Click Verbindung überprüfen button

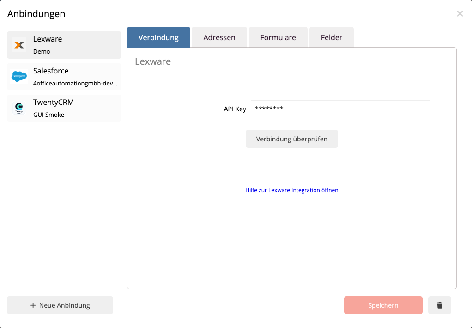292,139
